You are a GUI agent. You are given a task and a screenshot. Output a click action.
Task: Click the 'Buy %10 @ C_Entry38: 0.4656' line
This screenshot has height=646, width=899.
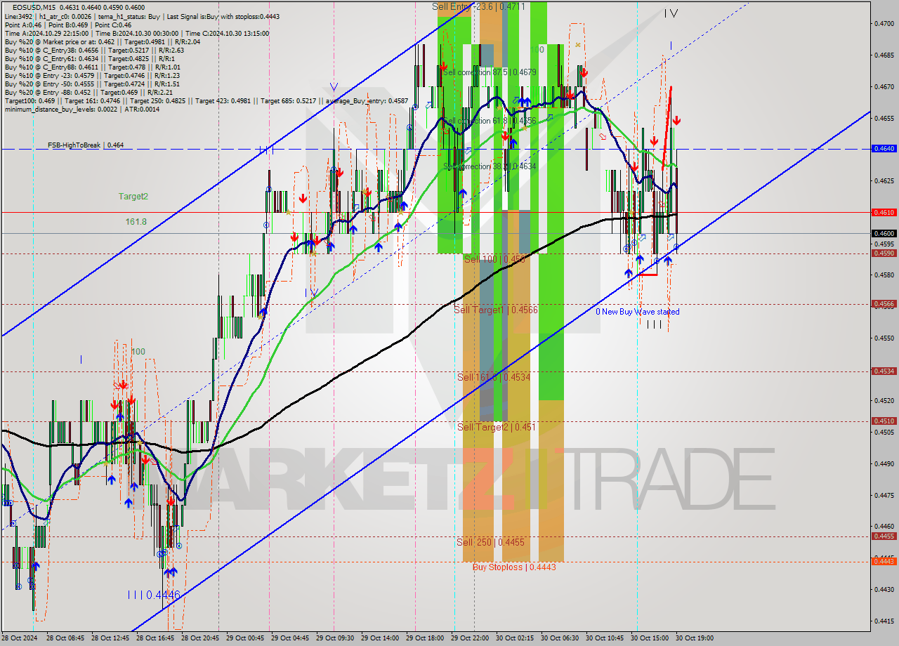pos(94,50)
